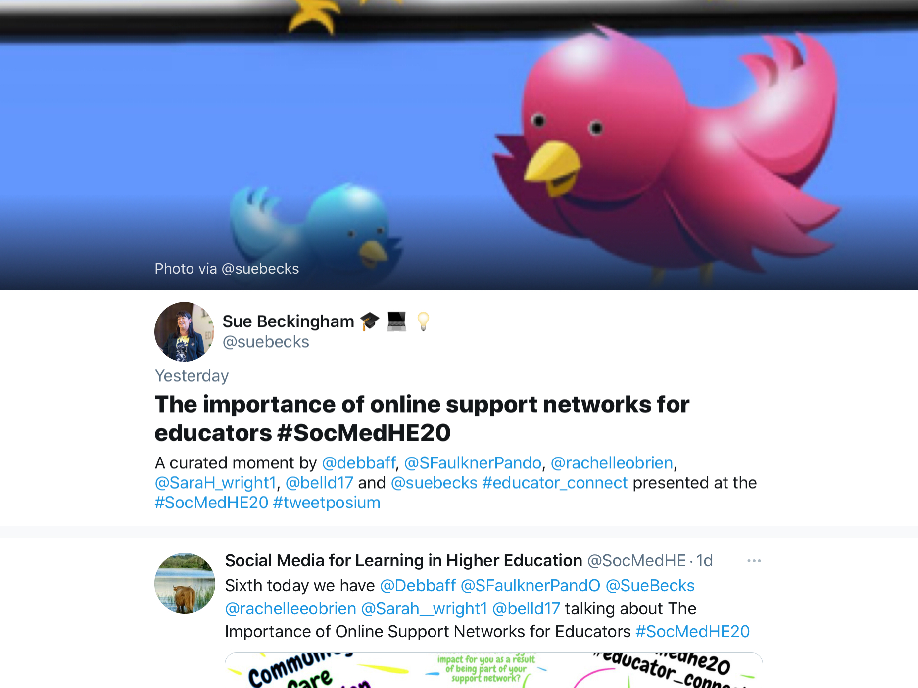Open the #tweetposium hashtag
Screen dimensions: 918x688
coord(327,503)
